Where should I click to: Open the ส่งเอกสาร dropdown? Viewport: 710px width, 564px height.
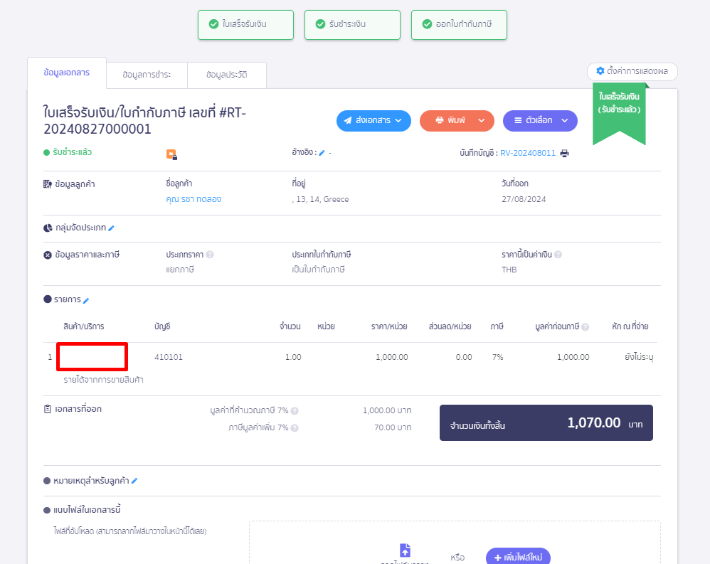[x=373, y=120]
